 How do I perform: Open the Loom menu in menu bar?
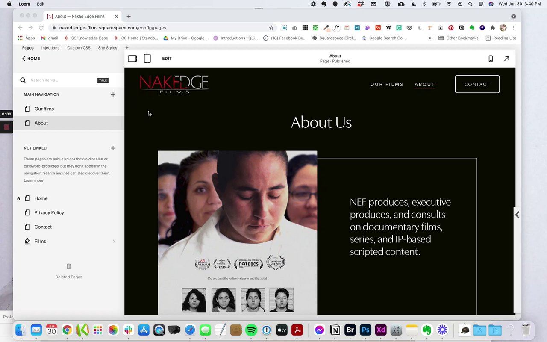pyautogui.click(x=24, y=4)
